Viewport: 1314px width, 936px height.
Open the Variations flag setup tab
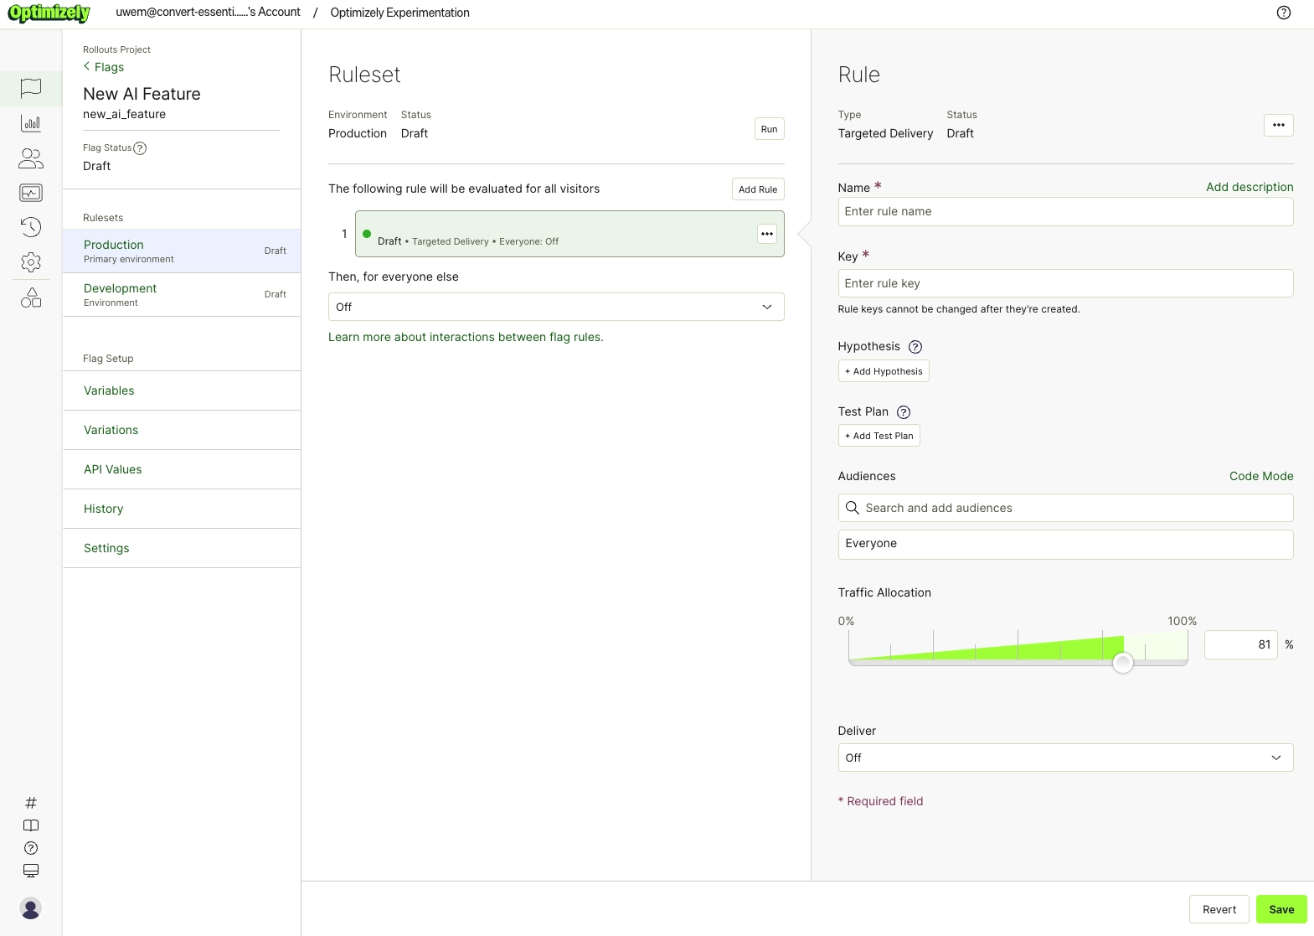pyautogui.click(x=182, y=430)
